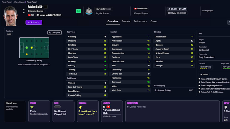This screenshot has width=230, height=129.
Task: Select the Composure attribute row
Action: point(130,49)
